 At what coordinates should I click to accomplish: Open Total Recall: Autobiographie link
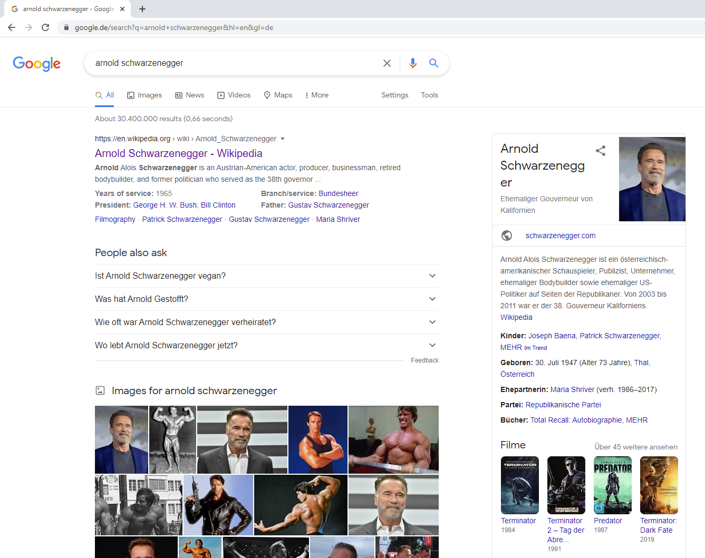pos(576,420)
